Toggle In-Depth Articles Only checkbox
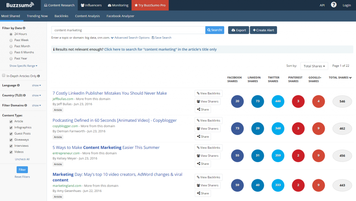356x201 pixels. click(x=3, y=75)
